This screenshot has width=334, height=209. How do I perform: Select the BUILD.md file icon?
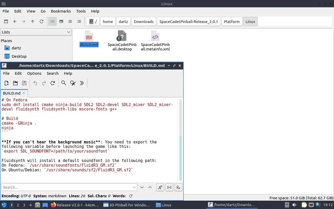point(89,39)
